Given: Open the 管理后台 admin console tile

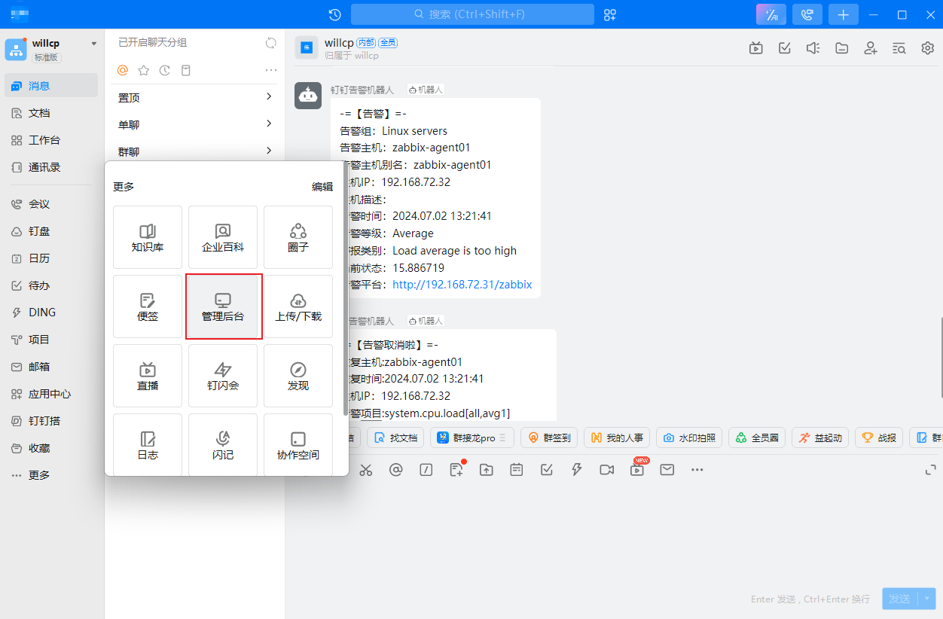Looking at the screenshot, I should pyautogui.click(x=223, y=306).
